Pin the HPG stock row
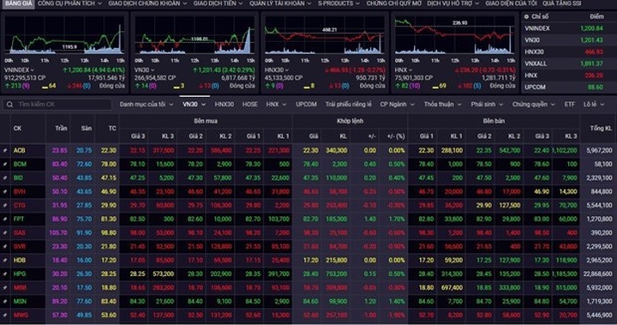617x325 pixels. (x=5, y=274)
